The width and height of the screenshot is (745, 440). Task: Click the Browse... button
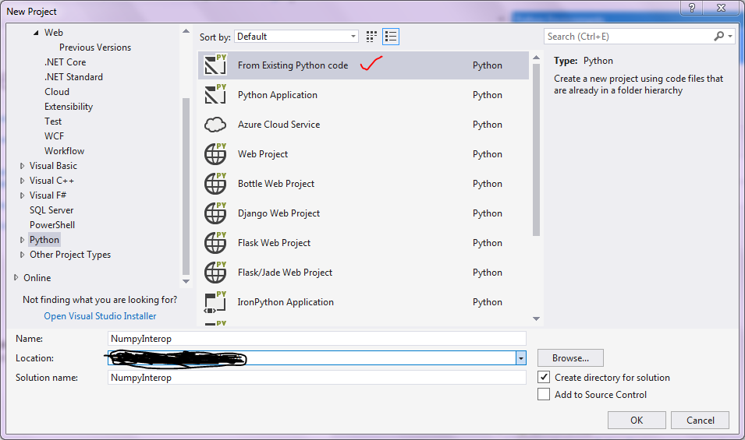click(x=570, y=358)
